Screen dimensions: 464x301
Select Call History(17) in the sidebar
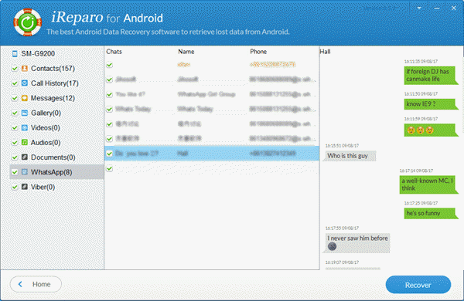click(x=55, y=83)
